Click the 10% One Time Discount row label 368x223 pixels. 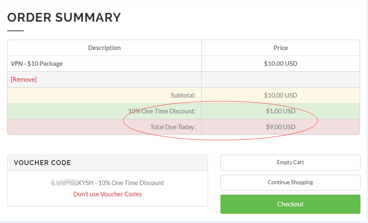click(x=162, y=111)
